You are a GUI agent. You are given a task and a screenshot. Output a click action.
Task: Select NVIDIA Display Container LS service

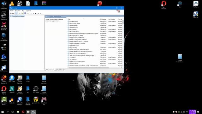95,37
